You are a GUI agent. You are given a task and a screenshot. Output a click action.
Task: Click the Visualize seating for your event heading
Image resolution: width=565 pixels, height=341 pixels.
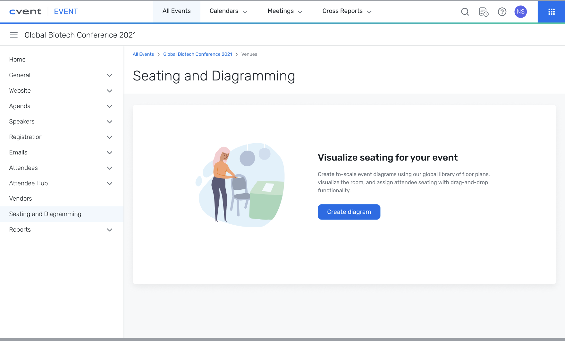point(388,158)
